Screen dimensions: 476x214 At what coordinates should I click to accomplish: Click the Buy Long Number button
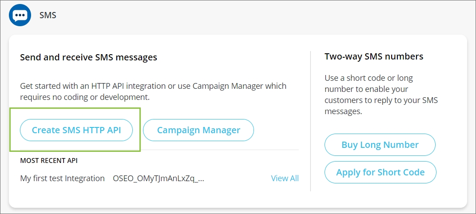[x=380, y=145]
